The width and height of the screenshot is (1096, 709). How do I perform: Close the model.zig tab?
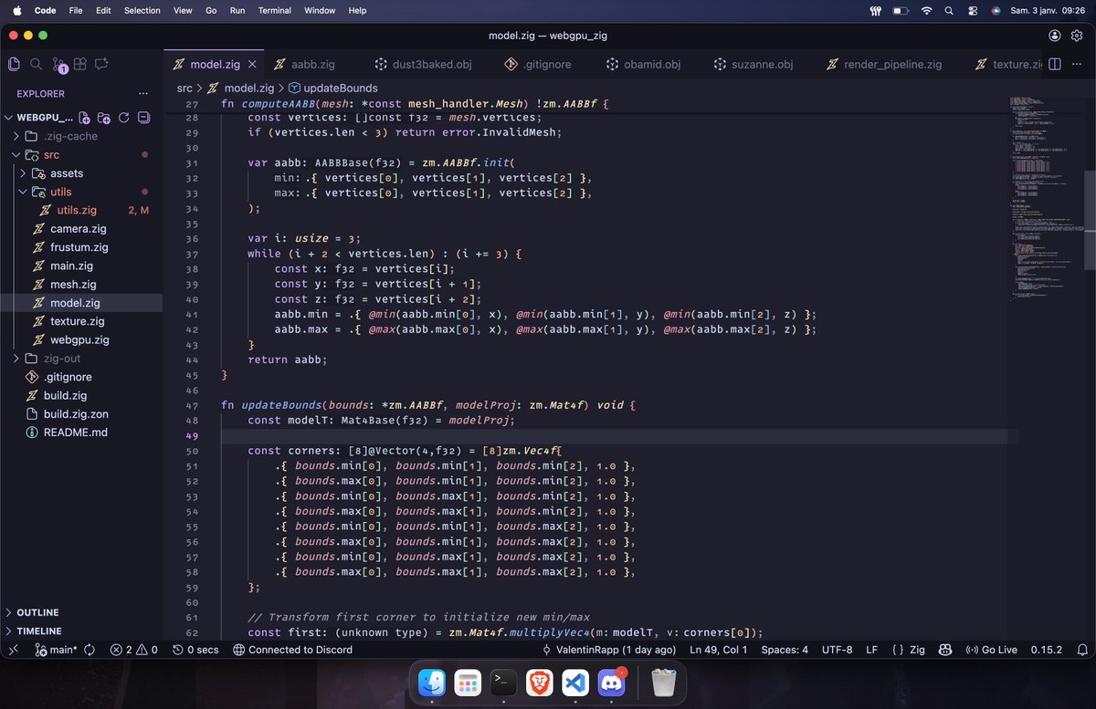[253, 65]
